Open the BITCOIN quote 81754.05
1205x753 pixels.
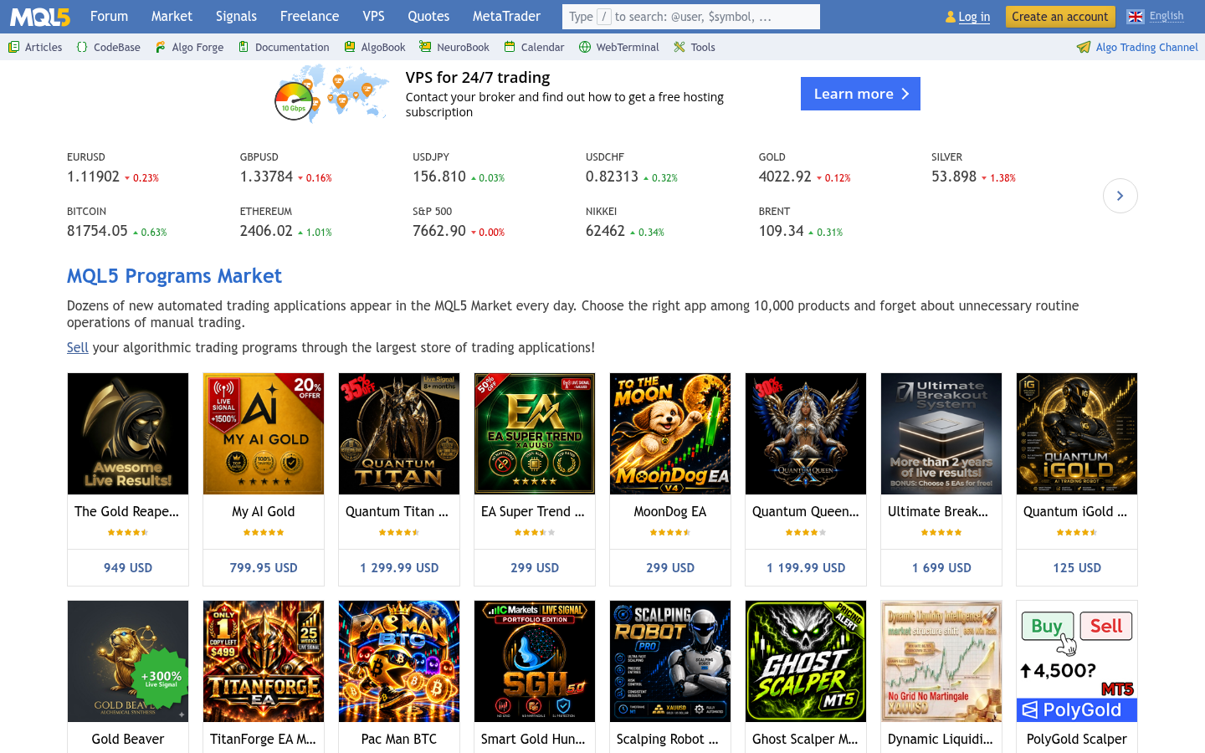tap(97, 231)
